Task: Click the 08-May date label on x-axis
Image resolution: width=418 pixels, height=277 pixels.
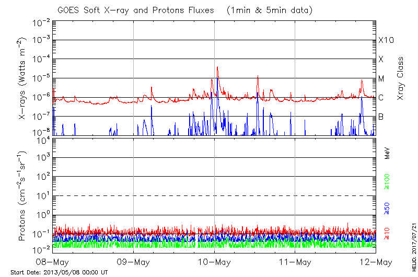Action: [x=53, y=261]
